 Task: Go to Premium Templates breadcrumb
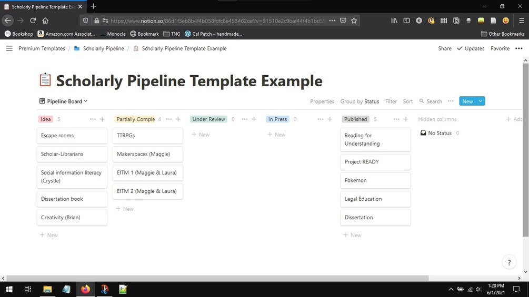coord(42,48)
